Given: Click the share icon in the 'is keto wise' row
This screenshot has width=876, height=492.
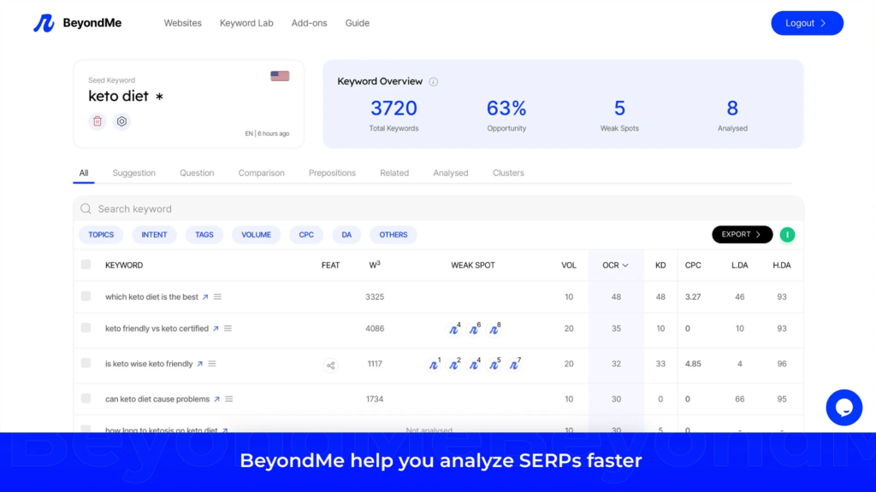Looking at the screenshot, I should pyautogui.click(x=331, y=366).
